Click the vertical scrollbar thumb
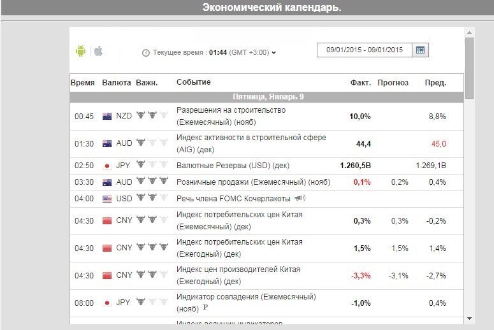Viewport: 494px width, 330px height. 470,67
